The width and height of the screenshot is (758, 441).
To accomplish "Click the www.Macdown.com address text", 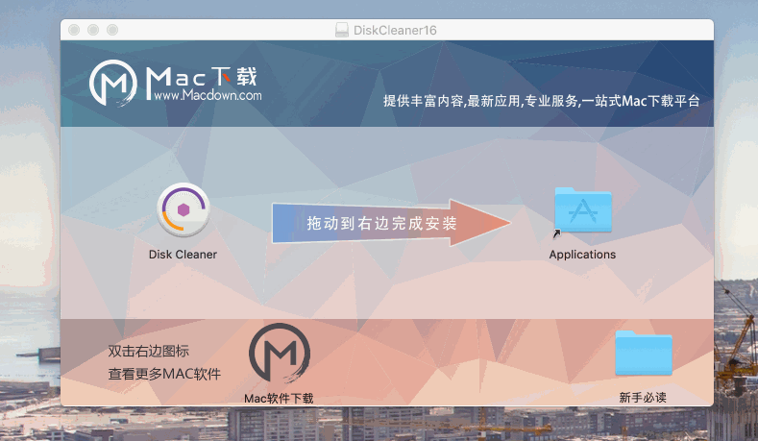I will point(208,95).
